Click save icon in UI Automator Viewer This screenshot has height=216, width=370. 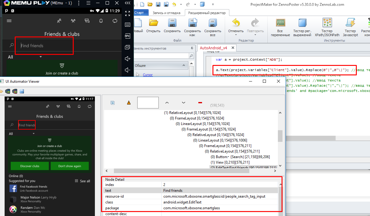(x=22, y=91)
